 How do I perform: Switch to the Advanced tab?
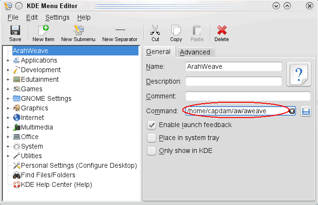click(195, 52)
